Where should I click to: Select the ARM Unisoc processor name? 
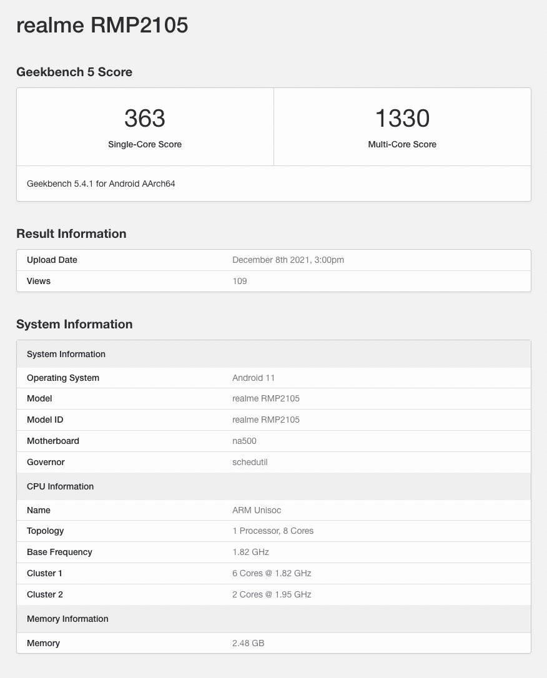click(x=257, y=510)
